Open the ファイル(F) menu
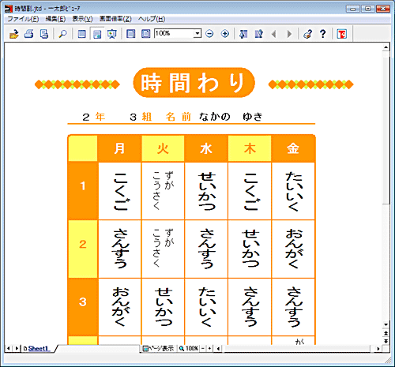The image size is (395, 367). [x=23, y=19]
